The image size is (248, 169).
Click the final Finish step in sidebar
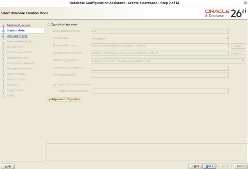tap(10, 96)
